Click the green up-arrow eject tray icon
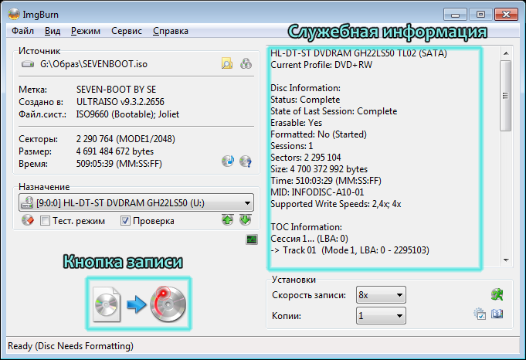526x360 pixels. 228,221
